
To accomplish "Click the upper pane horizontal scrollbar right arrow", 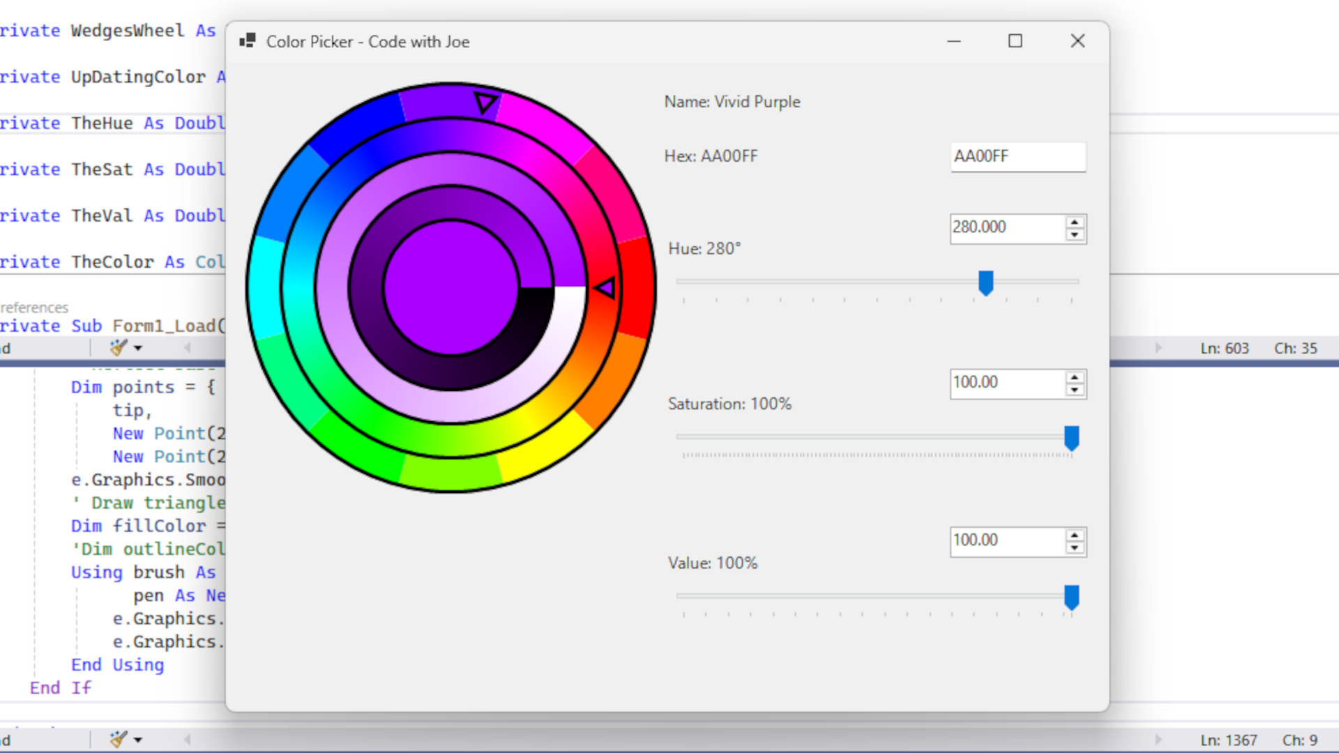I will pyautogui.click(x=1158, y=347).
